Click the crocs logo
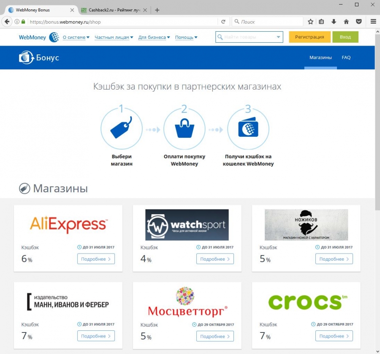Image resolution: width=380 pixels, height=354 pixels. (307, 302)
